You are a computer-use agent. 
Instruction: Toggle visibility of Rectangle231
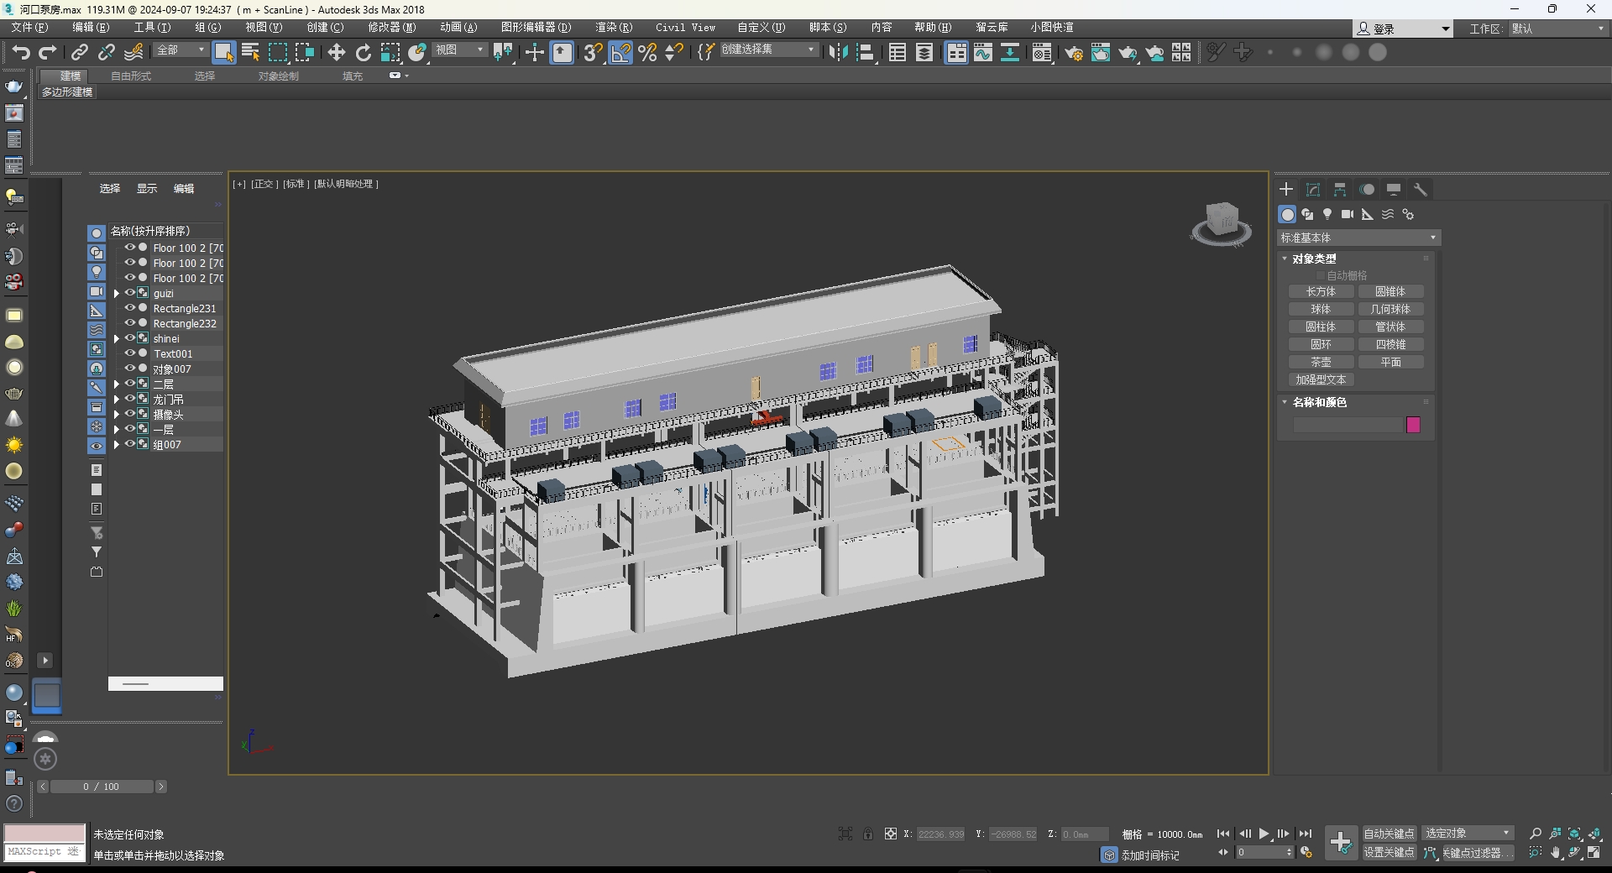[x=130, y=308]
